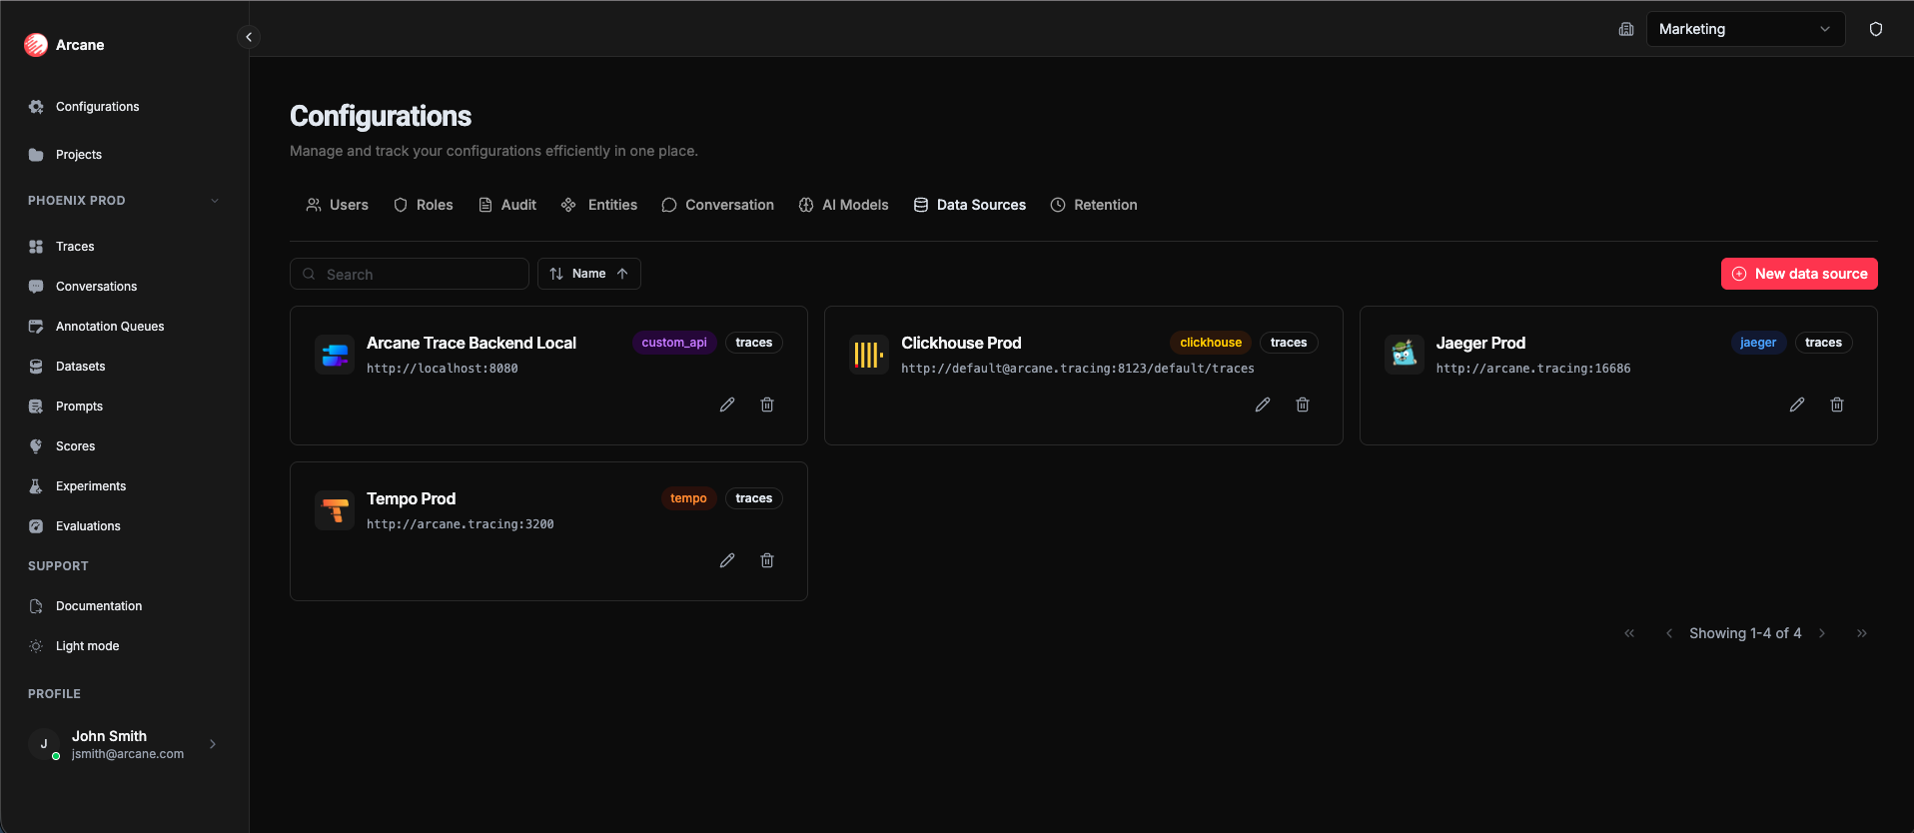The height and width of the screenshot is (833, 1914).
Task: Switch to the AI Models tab
Action: pyautogui.click(x=844, y=205)
